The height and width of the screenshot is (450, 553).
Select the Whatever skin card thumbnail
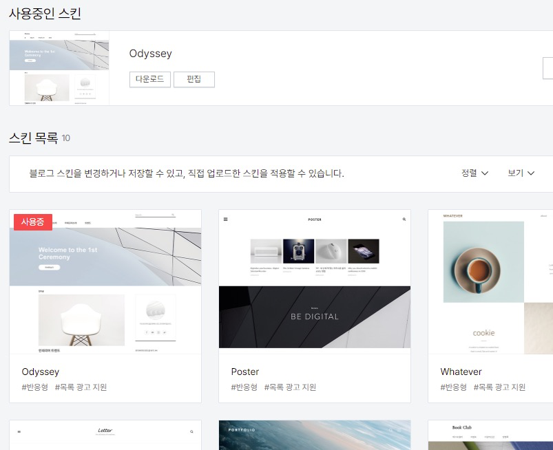490,282
